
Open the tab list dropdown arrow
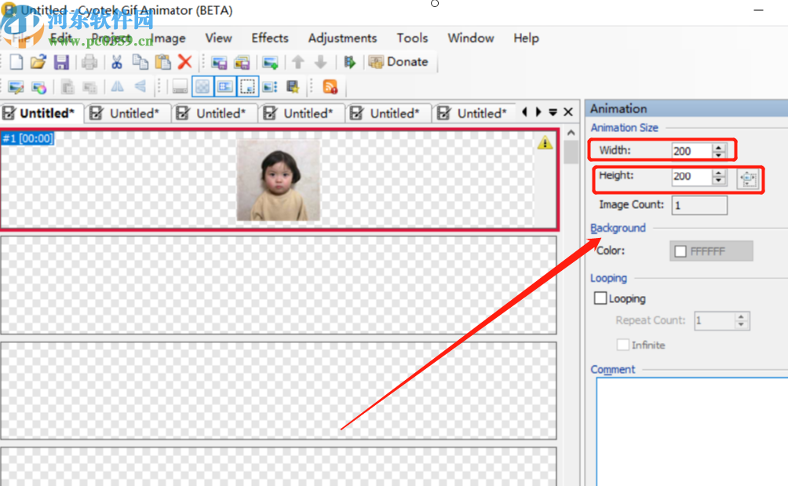click(553, 112)
